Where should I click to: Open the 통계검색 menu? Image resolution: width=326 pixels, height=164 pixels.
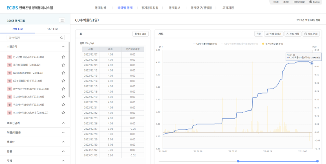tap(100, 7)
